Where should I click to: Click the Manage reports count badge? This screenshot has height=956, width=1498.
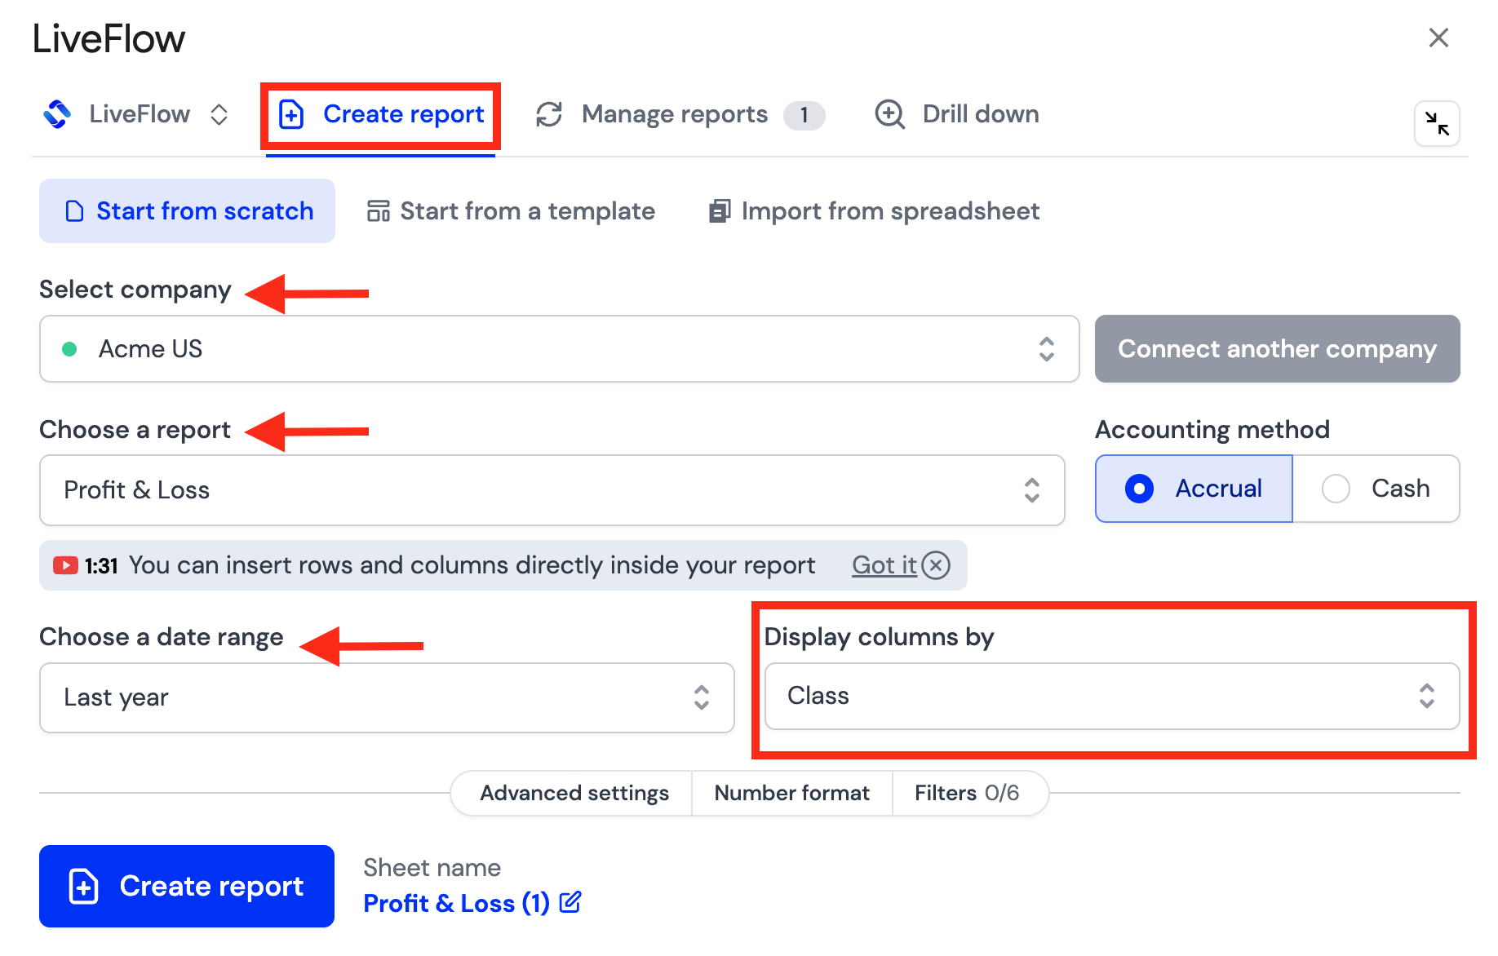(x=804, y=115)
